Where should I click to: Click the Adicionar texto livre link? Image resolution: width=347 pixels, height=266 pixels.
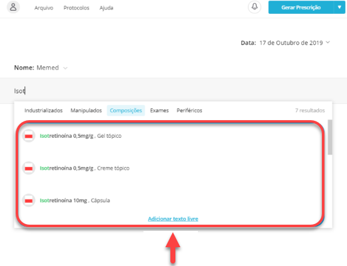(x=173, y=219)
